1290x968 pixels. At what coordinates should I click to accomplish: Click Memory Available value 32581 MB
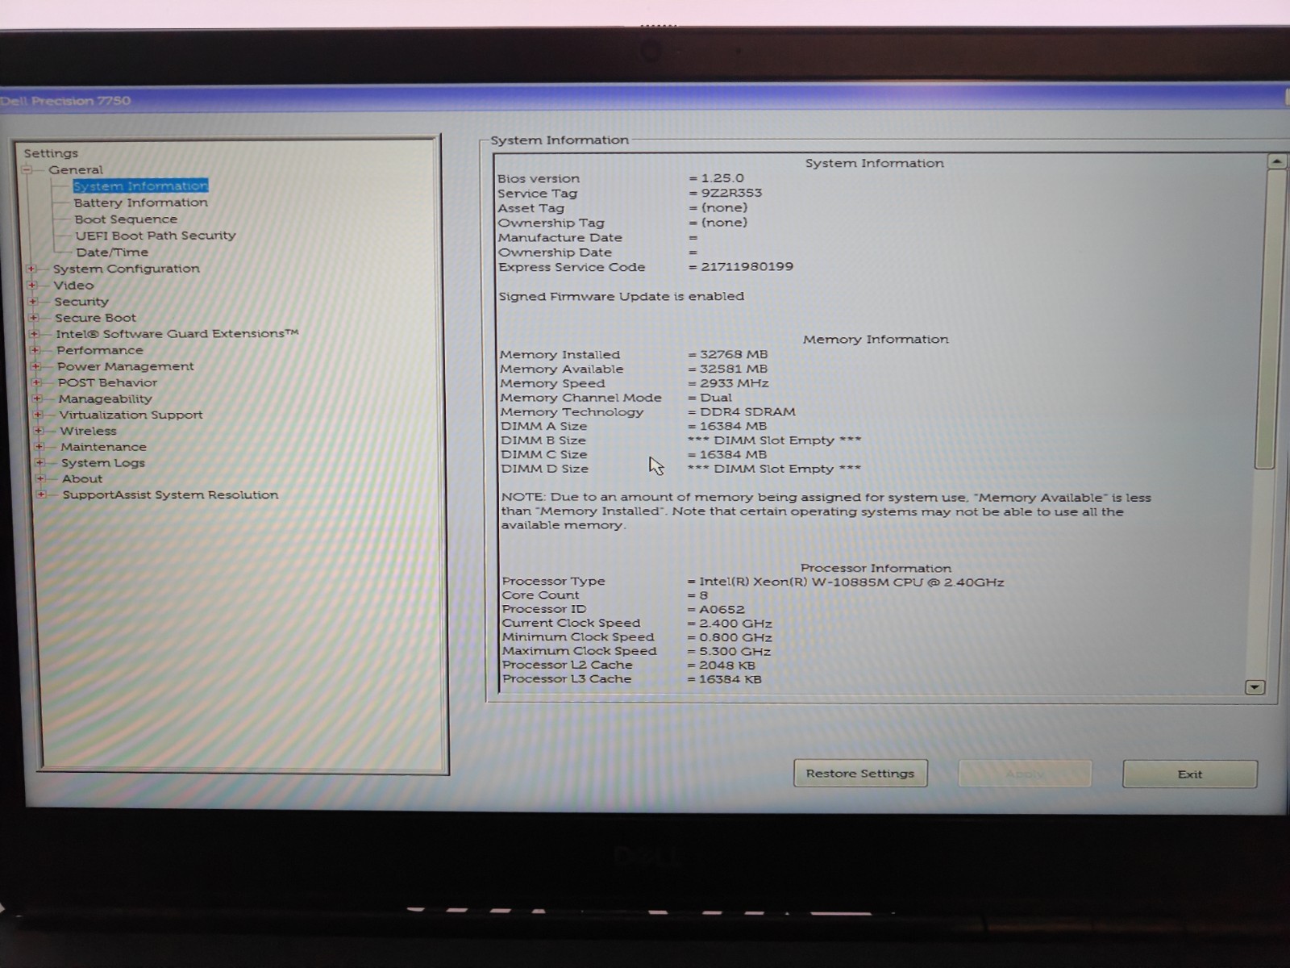734,369
